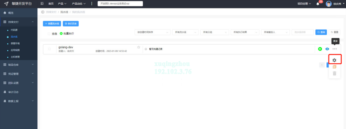Open the 项目经理 role dropdown
This screenshot has width=346, height=129.
(x=304, y=4)
